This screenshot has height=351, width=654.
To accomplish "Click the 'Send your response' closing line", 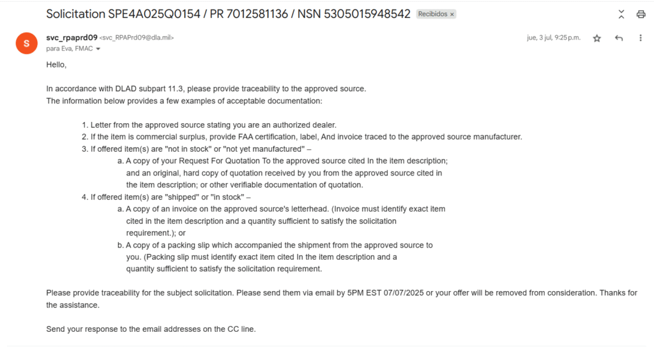I will click(x=151, y=329).
